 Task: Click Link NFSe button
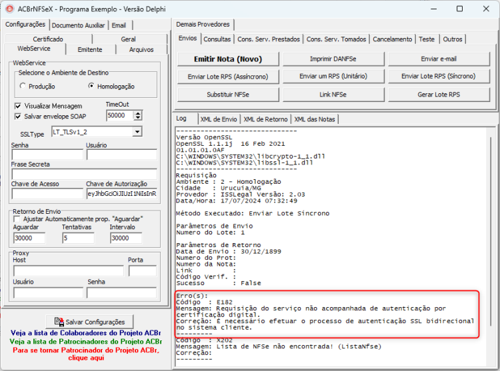[x=333, y=95]
